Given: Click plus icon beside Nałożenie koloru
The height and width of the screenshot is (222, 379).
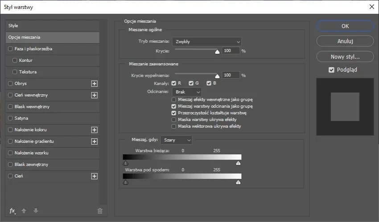Looking at the screenshot, I should [94, 130].
